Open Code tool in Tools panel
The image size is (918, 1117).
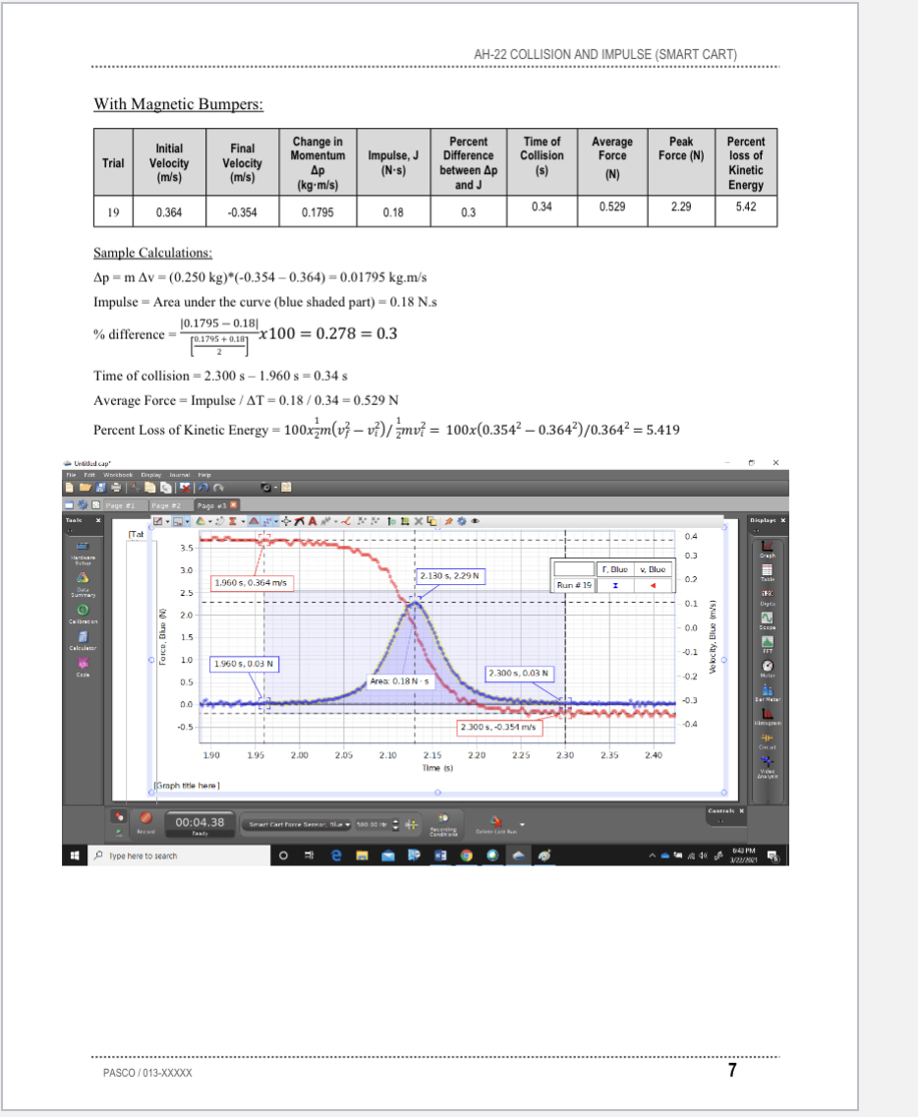point(83,666)
